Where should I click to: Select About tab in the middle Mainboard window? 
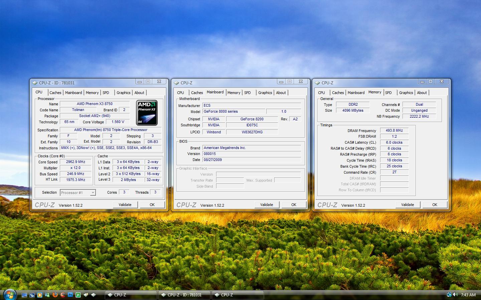[x=281, y=93]
